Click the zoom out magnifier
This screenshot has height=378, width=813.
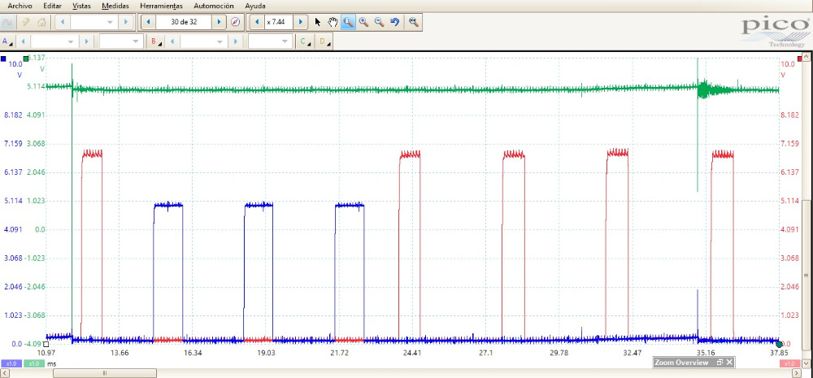[379, 22]
